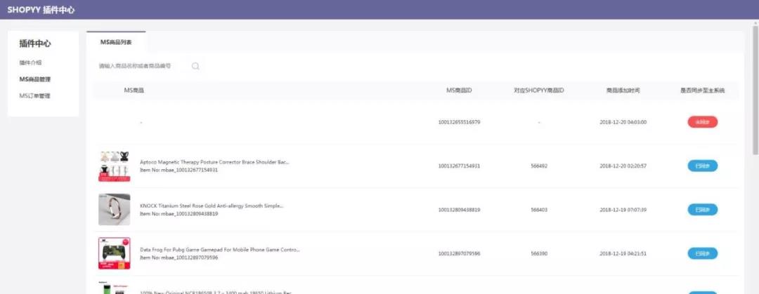
Task: Click MS product ID 100132655516979
Action: coord(459,122)
